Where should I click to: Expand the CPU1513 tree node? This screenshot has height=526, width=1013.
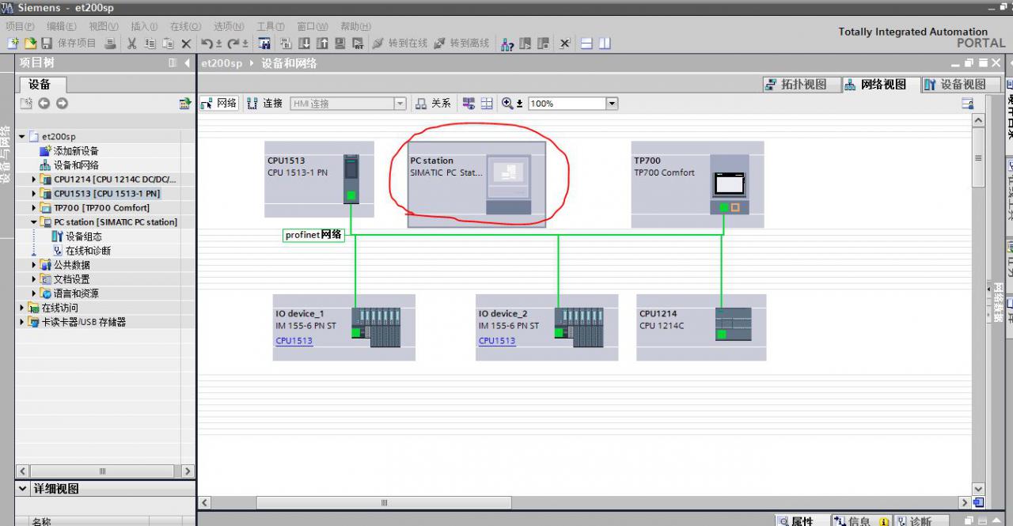click(34, 194)
